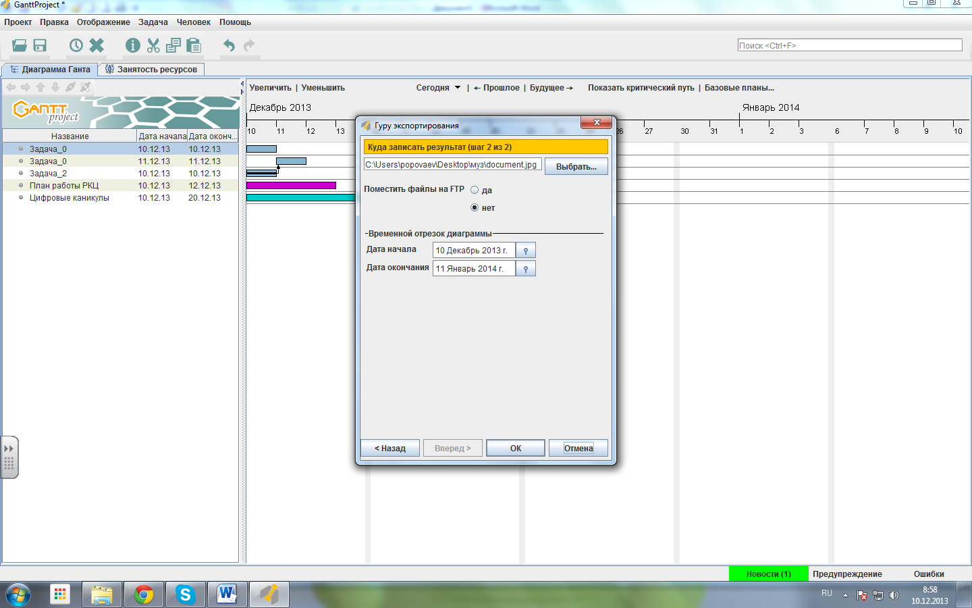972x608 pixels.
Task: Click Базовые планы... link
Action: (x=739, y=88)
